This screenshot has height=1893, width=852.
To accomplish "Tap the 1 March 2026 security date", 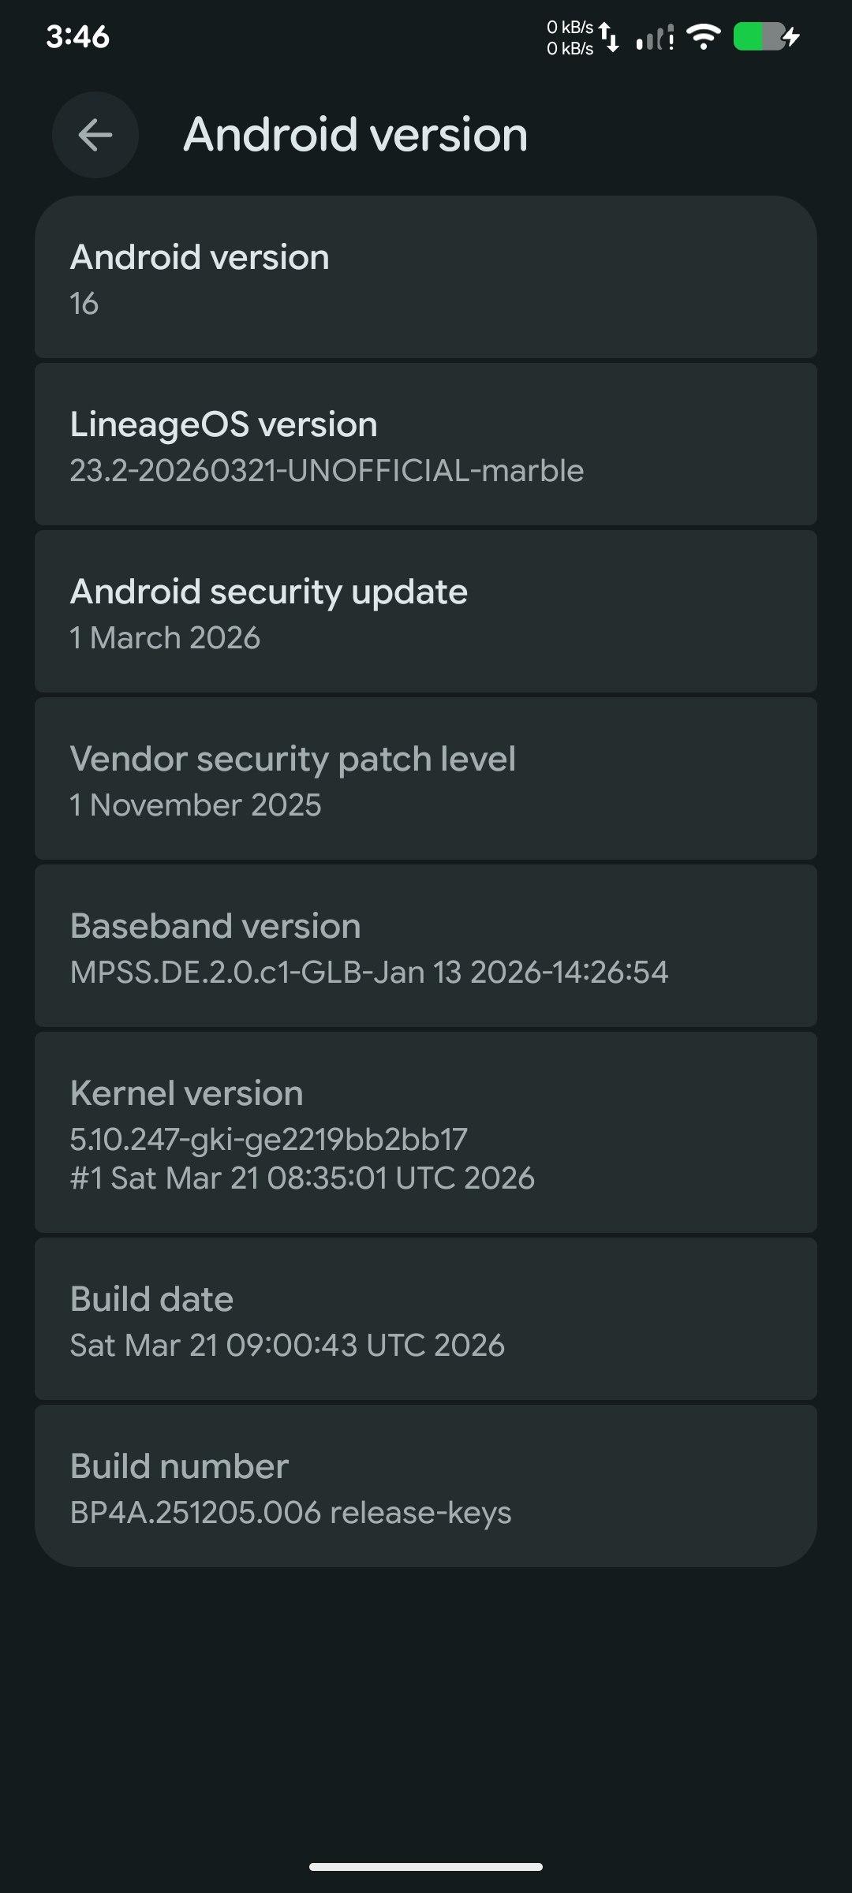I will tap(165, 638).
